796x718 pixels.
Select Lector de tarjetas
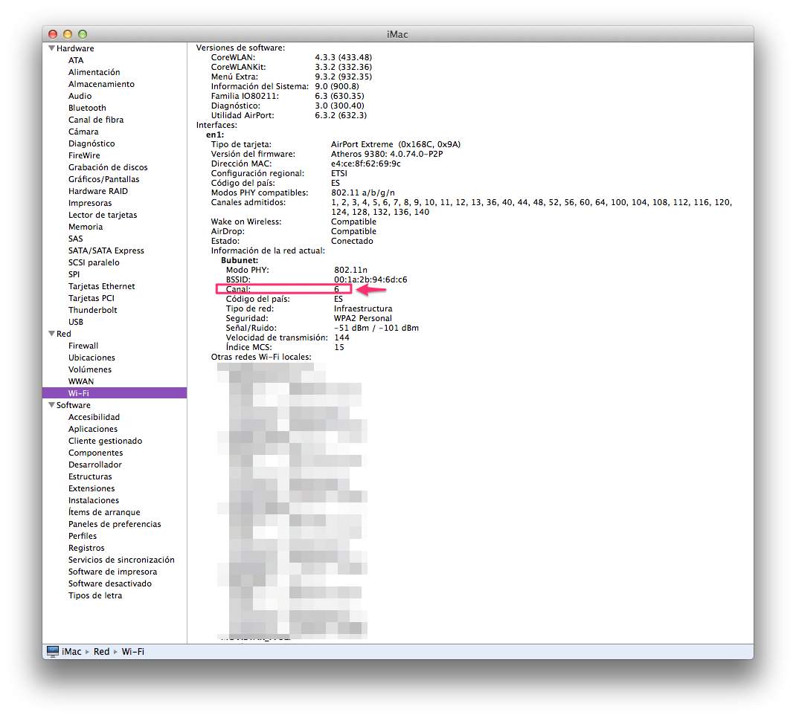click(x=103, y=215)
